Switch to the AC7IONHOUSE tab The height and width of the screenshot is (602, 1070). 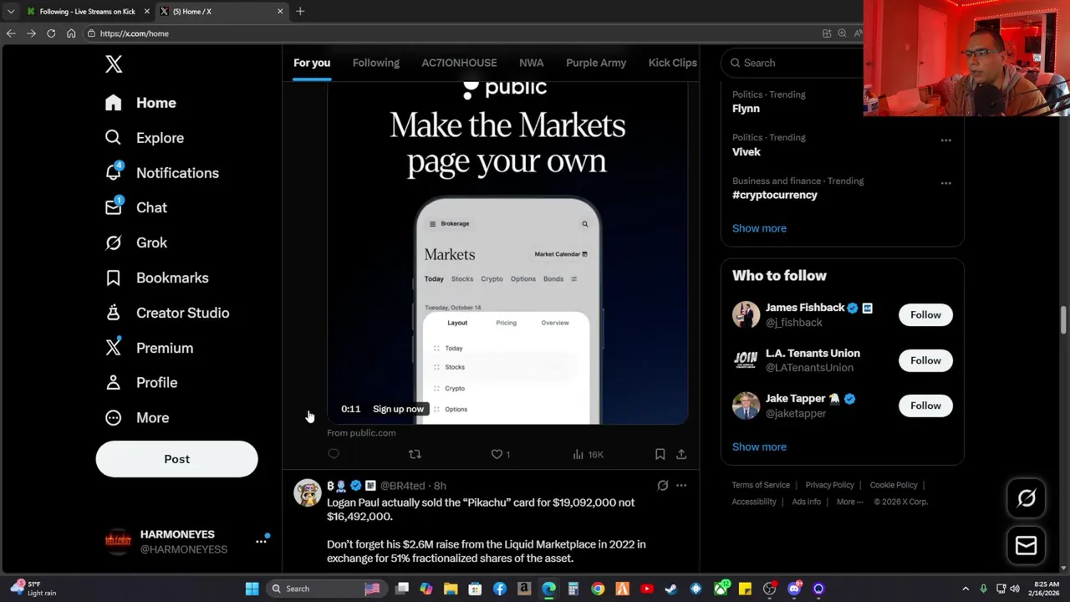459,63
